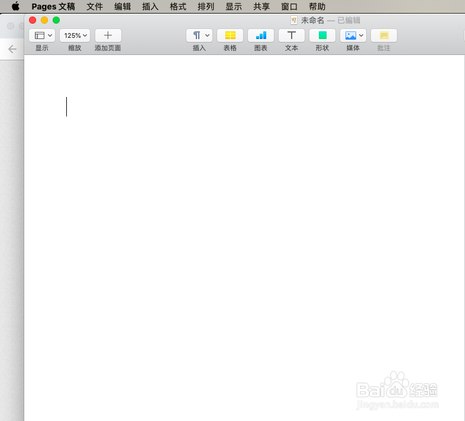This screenshot has width=465, height=421.
Task: Click the green full-screen window button
Action: (x=56, y=20)
